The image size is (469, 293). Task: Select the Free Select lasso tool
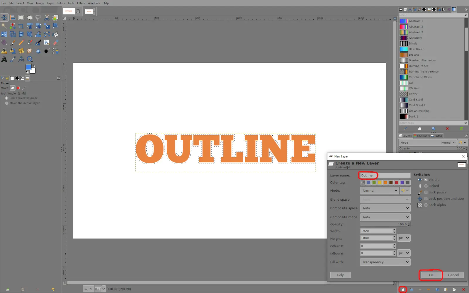pyautogui.click(x=38, y=18)
